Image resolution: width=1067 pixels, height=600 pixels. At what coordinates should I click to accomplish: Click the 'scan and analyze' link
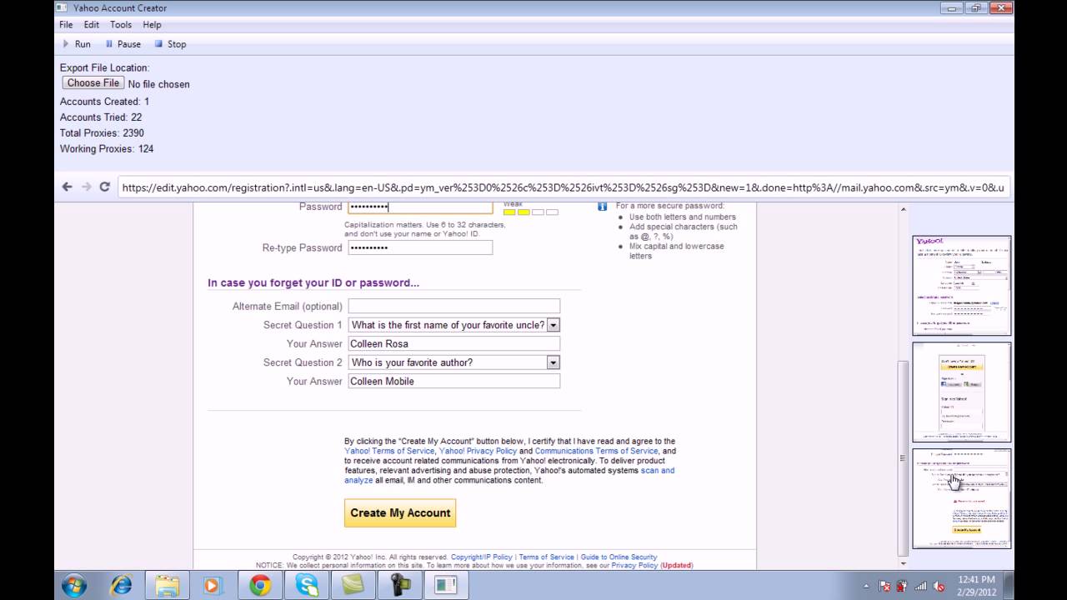pos(658,471)
